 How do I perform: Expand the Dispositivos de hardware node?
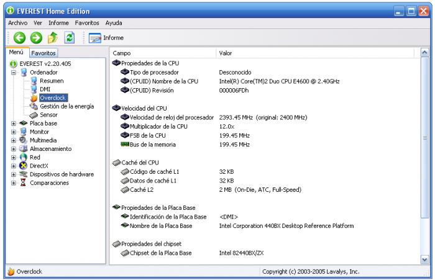[13, 174]
